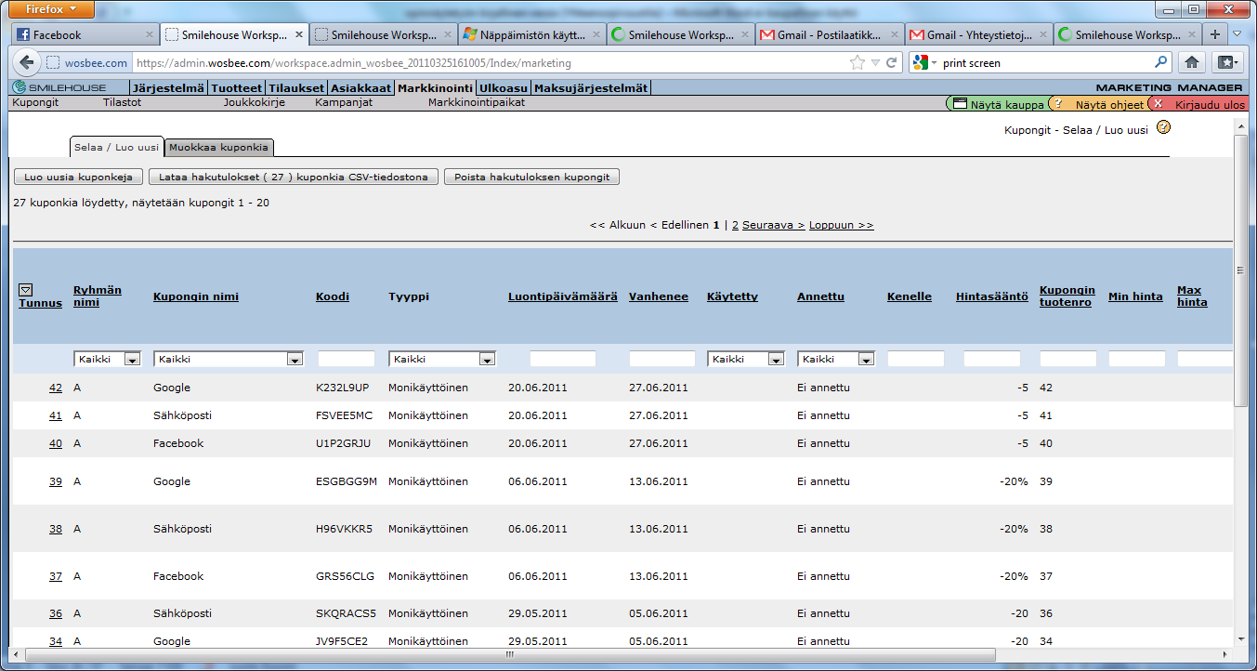The width and height of the screenshot is (1257, 671).
Task: Open the bookmarks toolbar menu icon
Action: [x=1227, y=63]
